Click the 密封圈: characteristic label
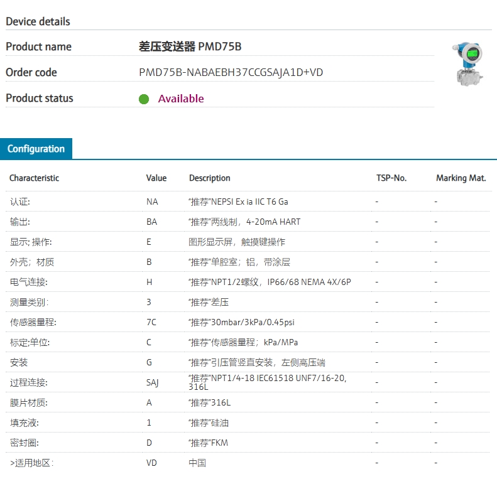This screenshot has width=497, height=479. tap(24, 443)
